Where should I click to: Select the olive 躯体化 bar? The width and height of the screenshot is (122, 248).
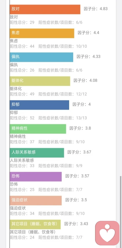(x=40, y=81)
